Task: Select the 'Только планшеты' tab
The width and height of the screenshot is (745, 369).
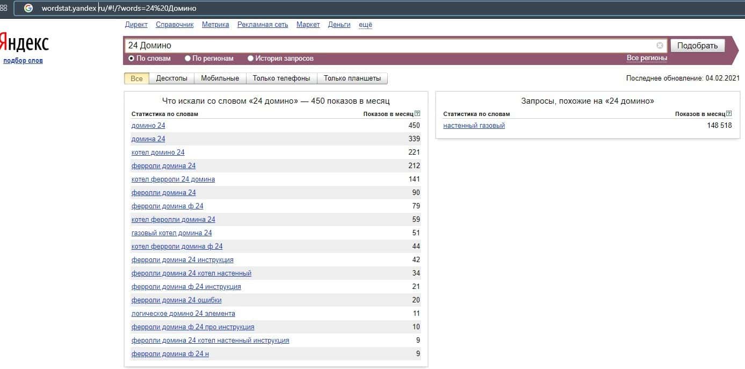Action: point(352,78)
